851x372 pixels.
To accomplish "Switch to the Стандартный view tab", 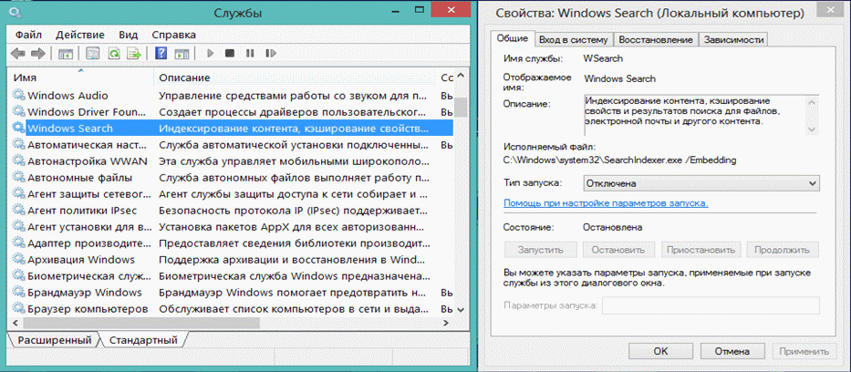I will [143, 341].
